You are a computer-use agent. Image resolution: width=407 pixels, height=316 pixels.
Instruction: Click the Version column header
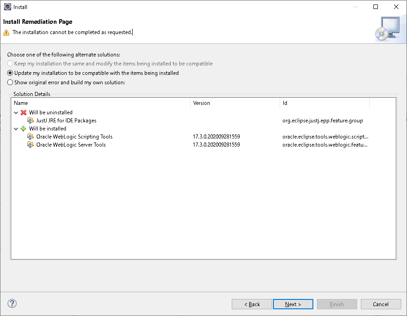[235, 103]
